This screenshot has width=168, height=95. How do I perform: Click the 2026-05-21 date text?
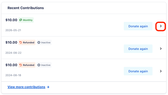pyautogui.click(x=13, y=30)
